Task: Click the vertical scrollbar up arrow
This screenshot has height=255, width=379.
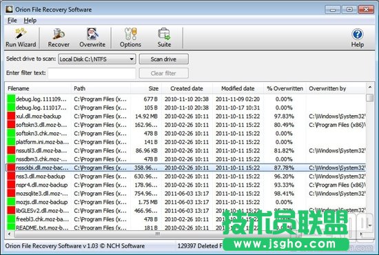Action: click(370, 87)
